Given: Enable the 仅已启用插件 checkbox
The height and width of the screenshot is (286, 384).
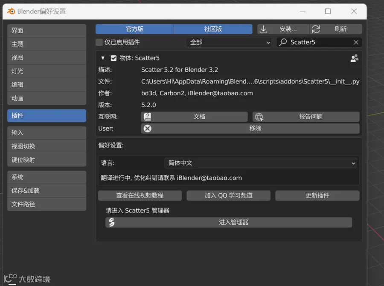Looking at the screenshot, I should pyautogui.click(x=99, y=42).
